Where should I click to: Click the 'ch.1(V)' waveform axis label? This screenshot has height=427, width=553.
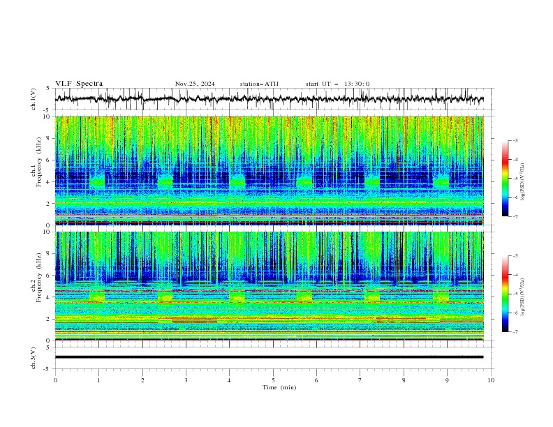[34, 99]
